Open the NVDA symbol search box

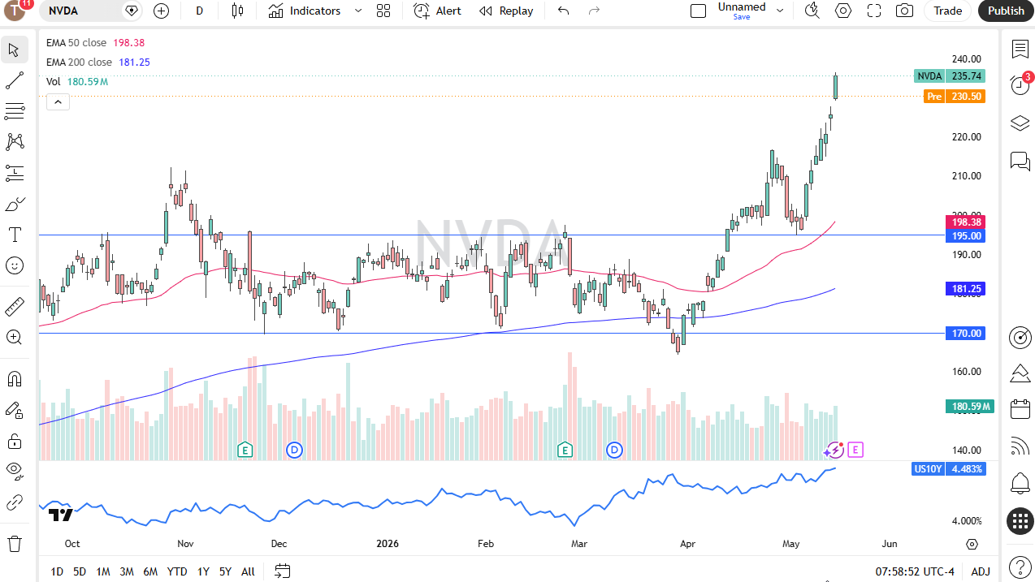tap(80, 11)
